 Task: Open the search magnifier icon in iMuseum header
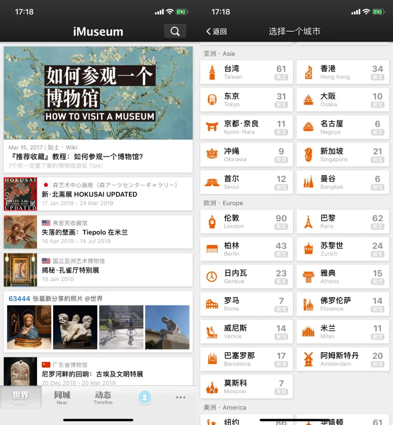point(175,31)
